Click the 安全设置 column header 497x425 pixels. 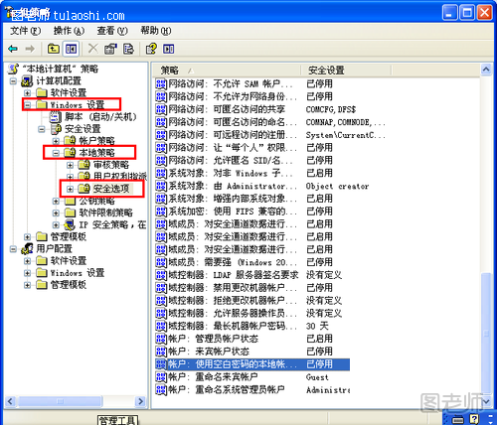tap(346, 71)
